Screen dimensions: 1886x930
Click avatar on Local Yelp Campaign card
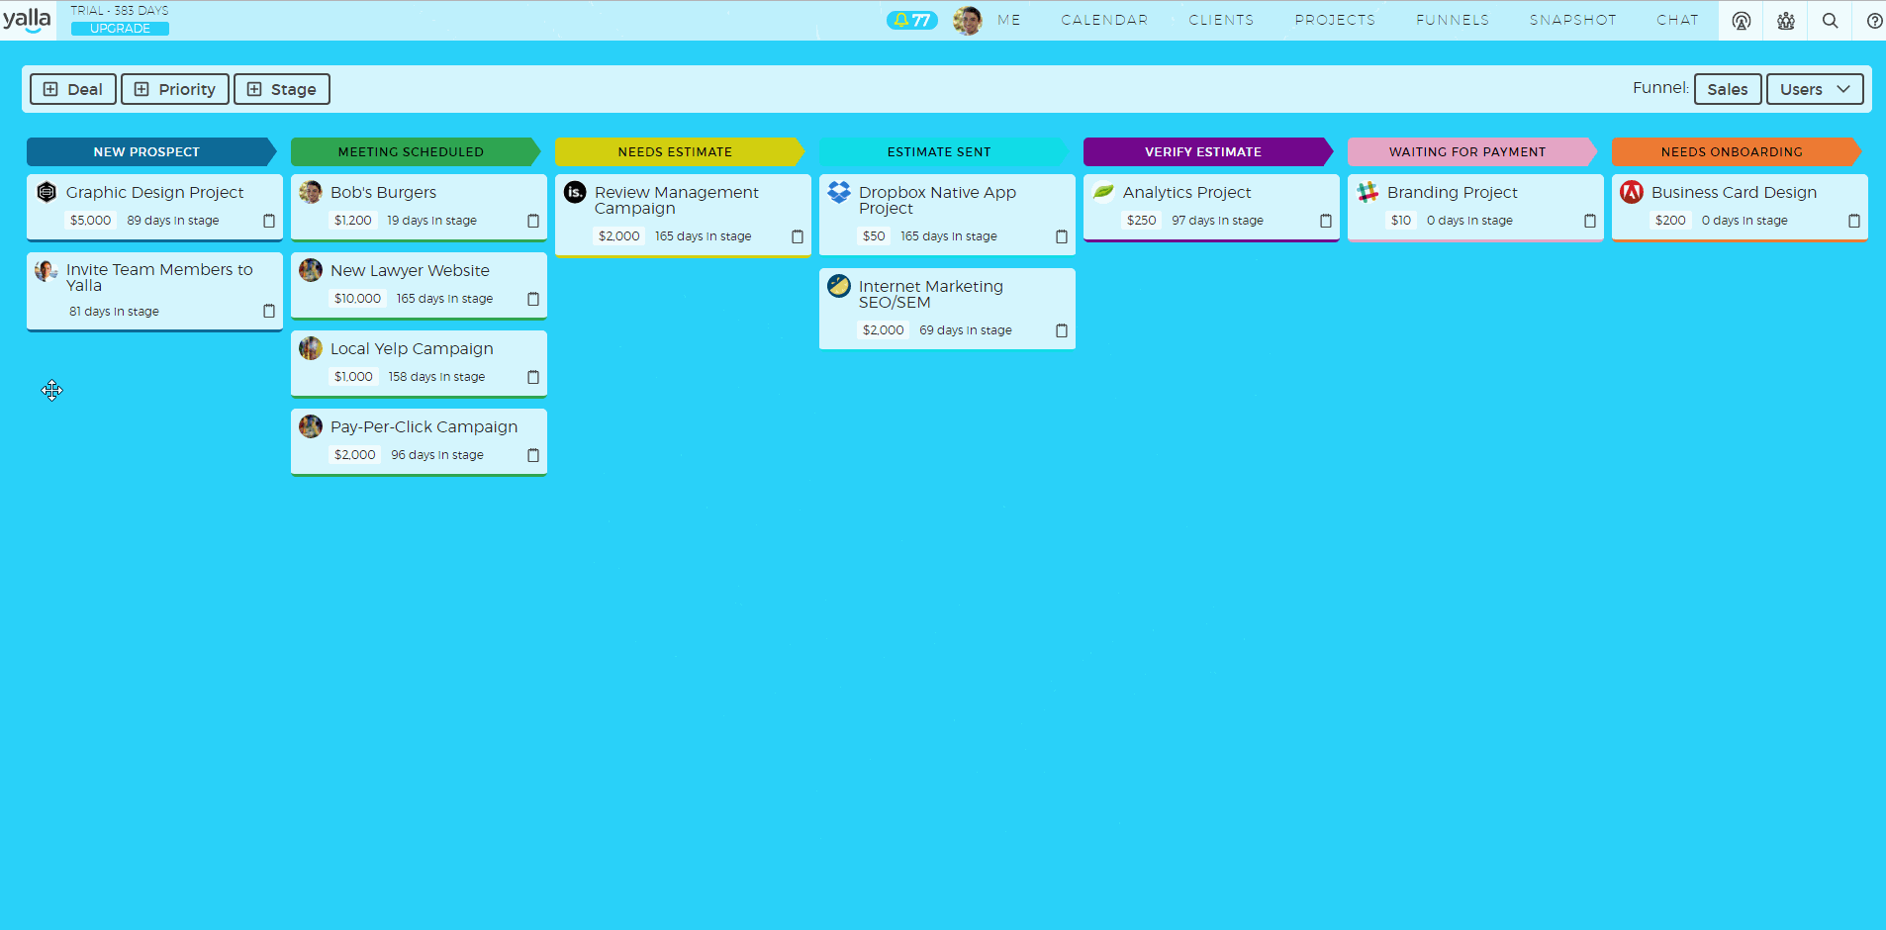click(x=311, y=348)
